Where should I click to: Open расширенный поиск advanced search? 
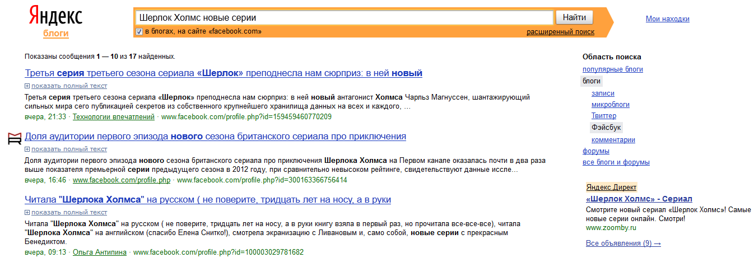tap(560, 32)
